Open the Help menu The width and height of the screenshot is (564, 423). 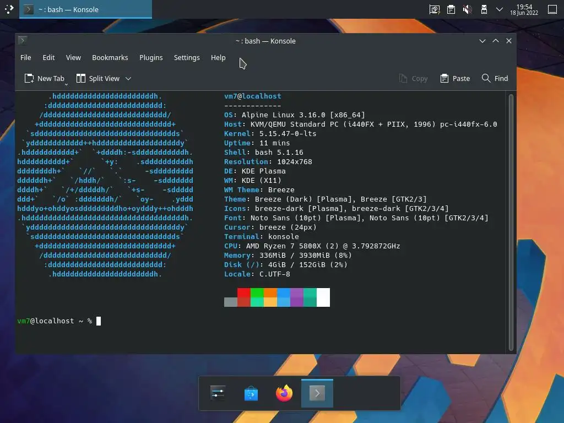218,57
